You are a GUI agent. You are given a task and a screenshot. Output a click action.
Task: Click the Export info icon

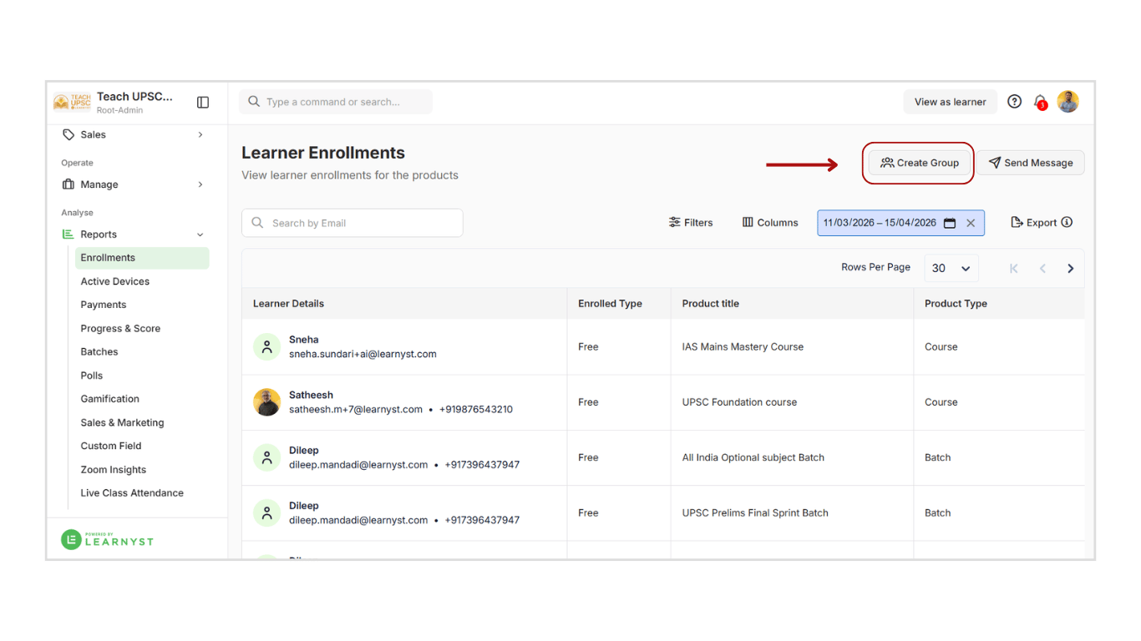(x=1067, y=222)
